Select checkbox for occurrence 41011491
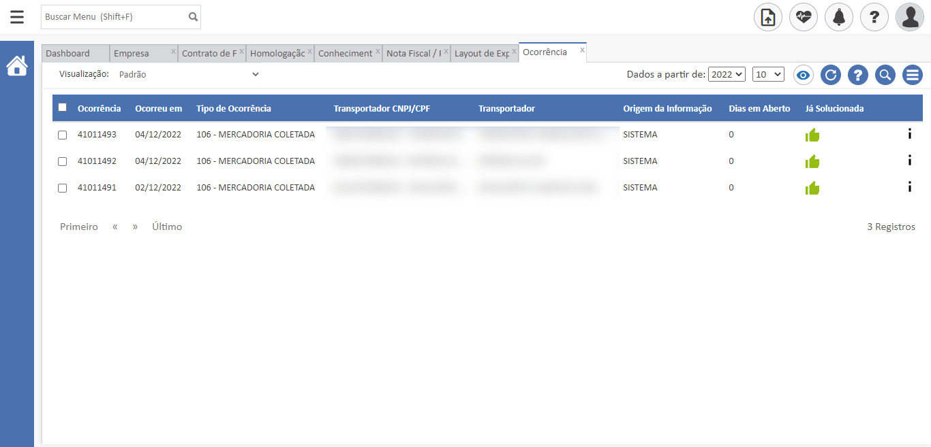 tap(63, 188)
